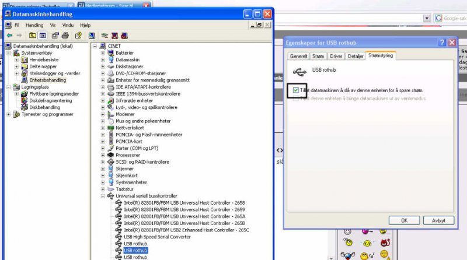The image size is (467, 260).
Task: Expand the Batterier node
Action: [x=103, y=53]
